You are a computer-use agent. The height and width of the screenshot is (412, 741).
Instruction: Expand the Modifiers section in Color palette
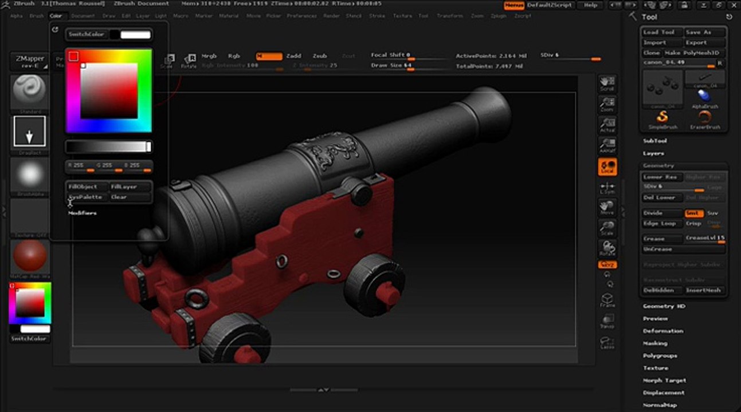pos(83,213)
